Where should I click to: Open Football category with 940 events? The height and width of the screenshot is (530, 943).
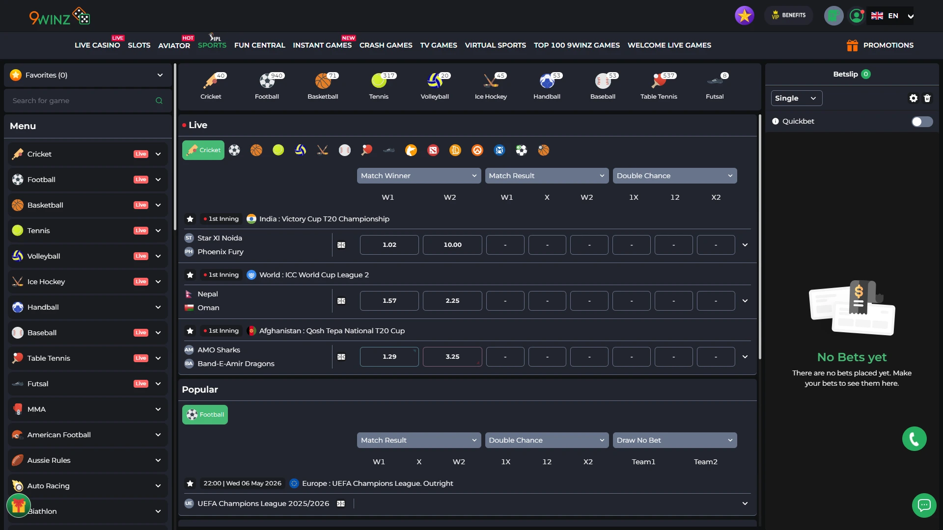click(x=267, y=86)
